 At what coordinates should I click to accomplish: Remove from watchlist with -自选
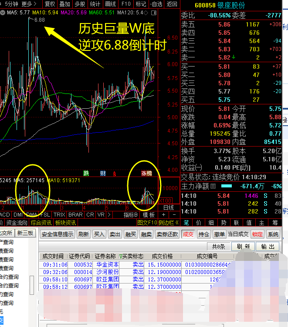157,4
